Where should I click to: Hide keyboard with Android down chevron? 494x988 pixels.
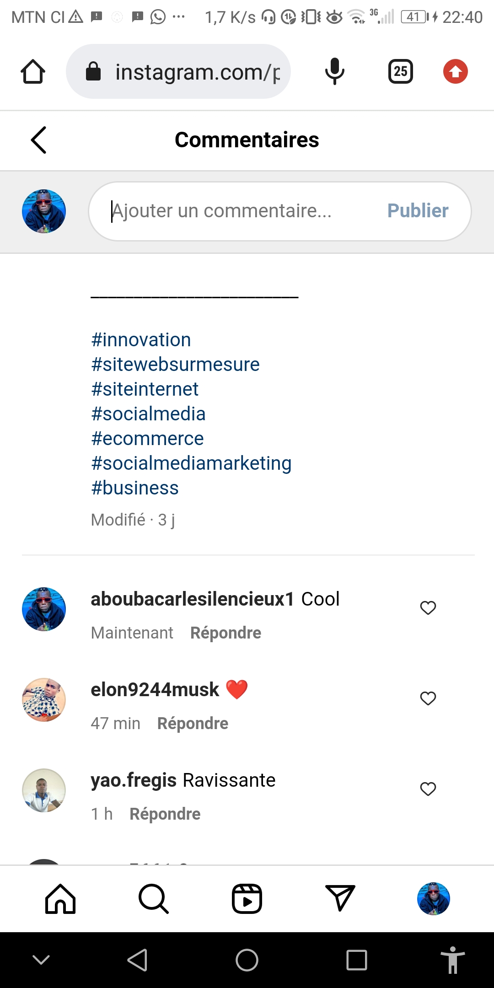(x=41, y=960)
